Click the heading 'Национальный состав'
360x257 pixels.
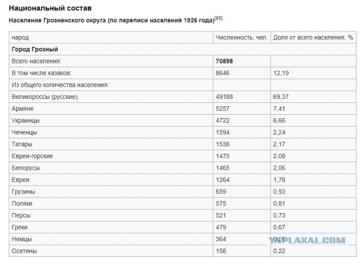50,8
